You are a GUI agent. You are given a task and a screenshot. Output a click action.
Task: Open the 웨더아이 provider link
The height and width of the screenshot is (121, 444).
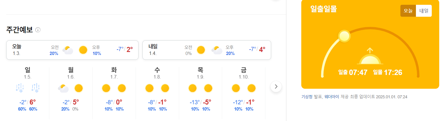click(332, 97)
